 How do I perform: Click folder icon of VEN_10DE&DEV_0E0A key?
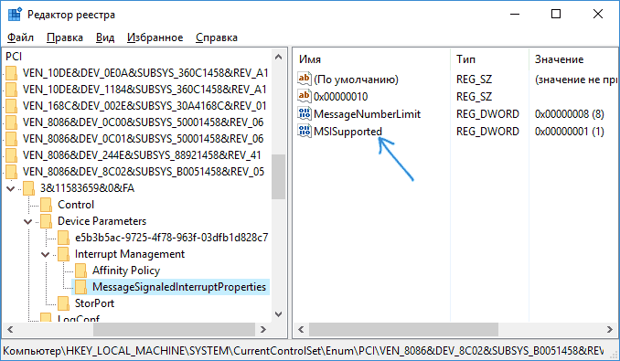tap(11, 73)
